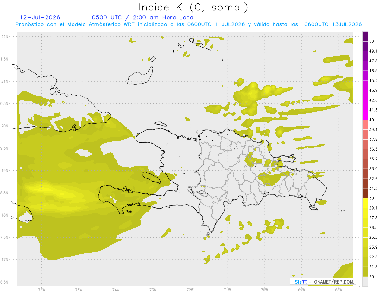Screen dimensions: 380x294
Task: Click the colorbar label "23.9"
Action: (x=373, y=247)
